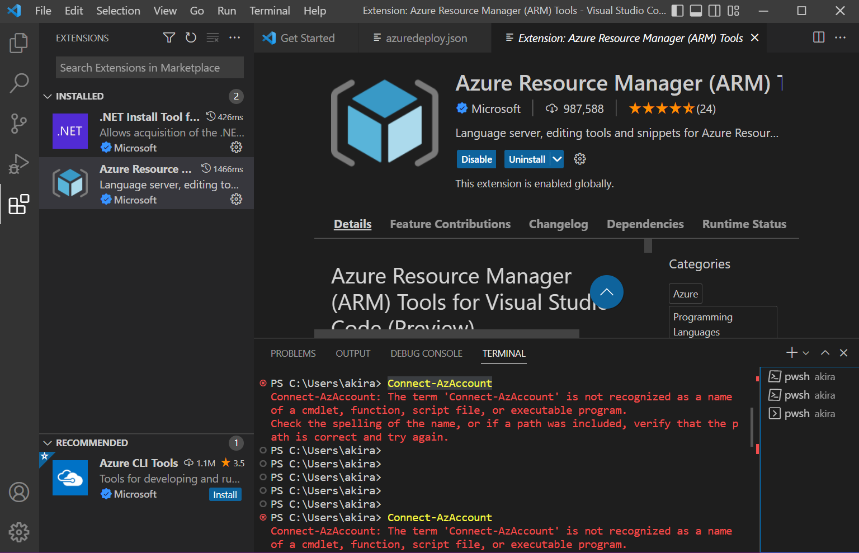Install Azure CLI Tools extension
Viewport: 859px width, 553px height.
(x=225, y=495)
